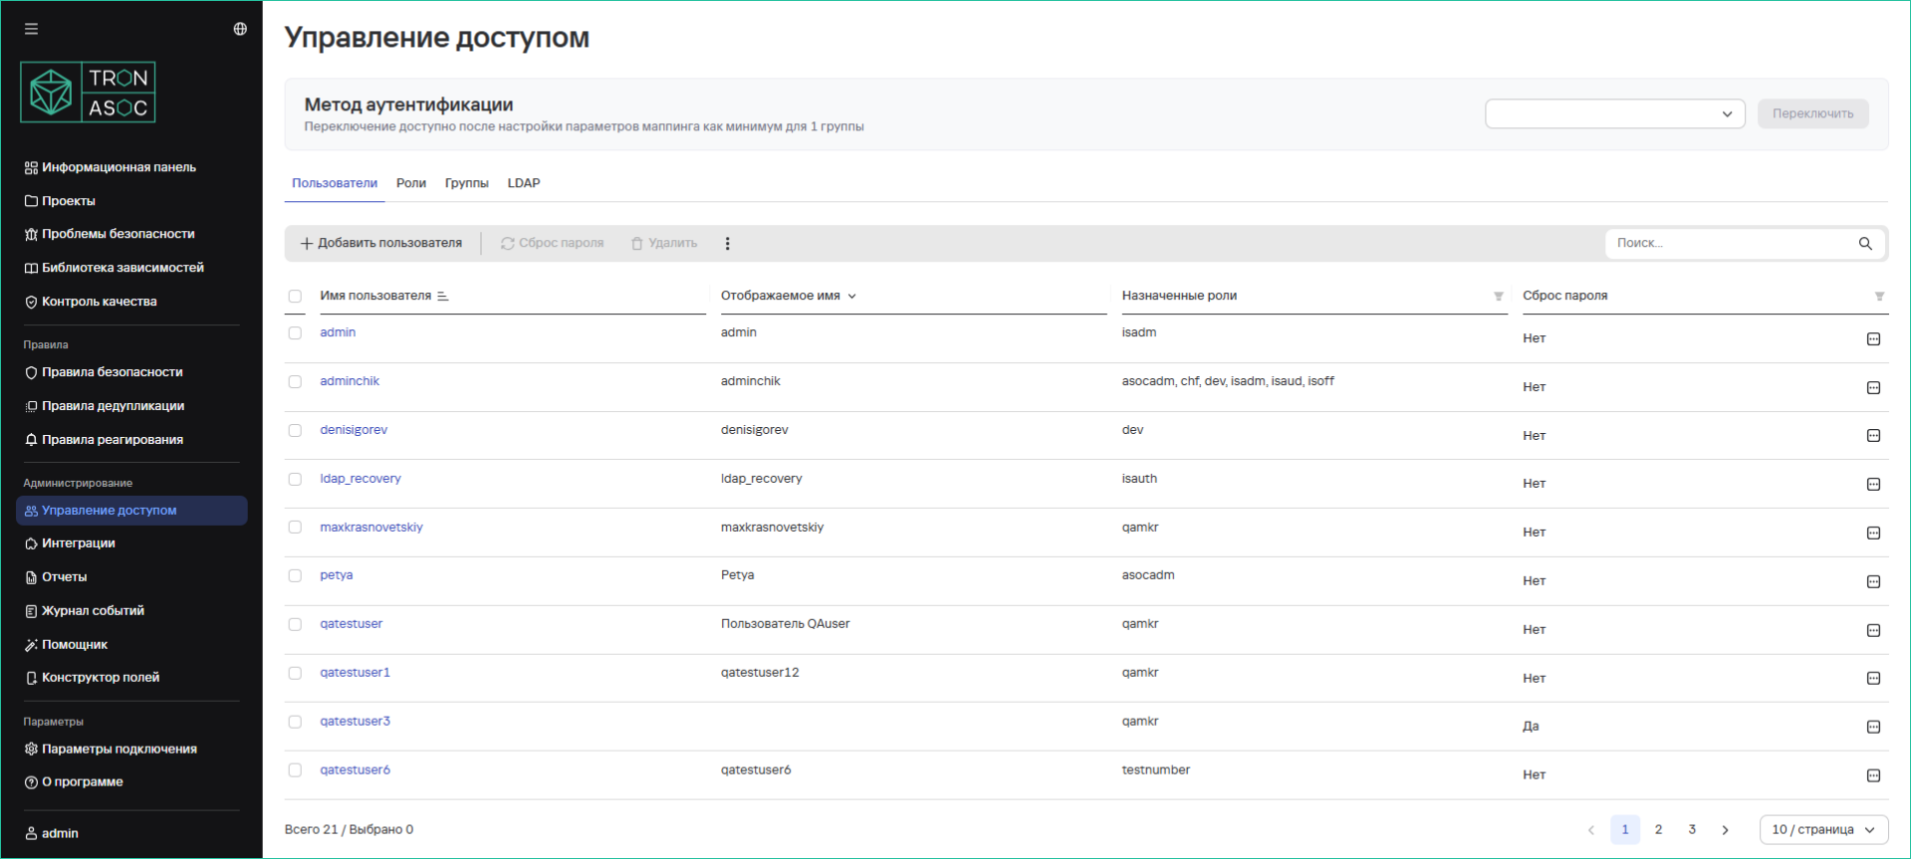
Task: Collapse the sidebar with the hamburger icon
Action: pyautogui.click(x=31, y=29)
